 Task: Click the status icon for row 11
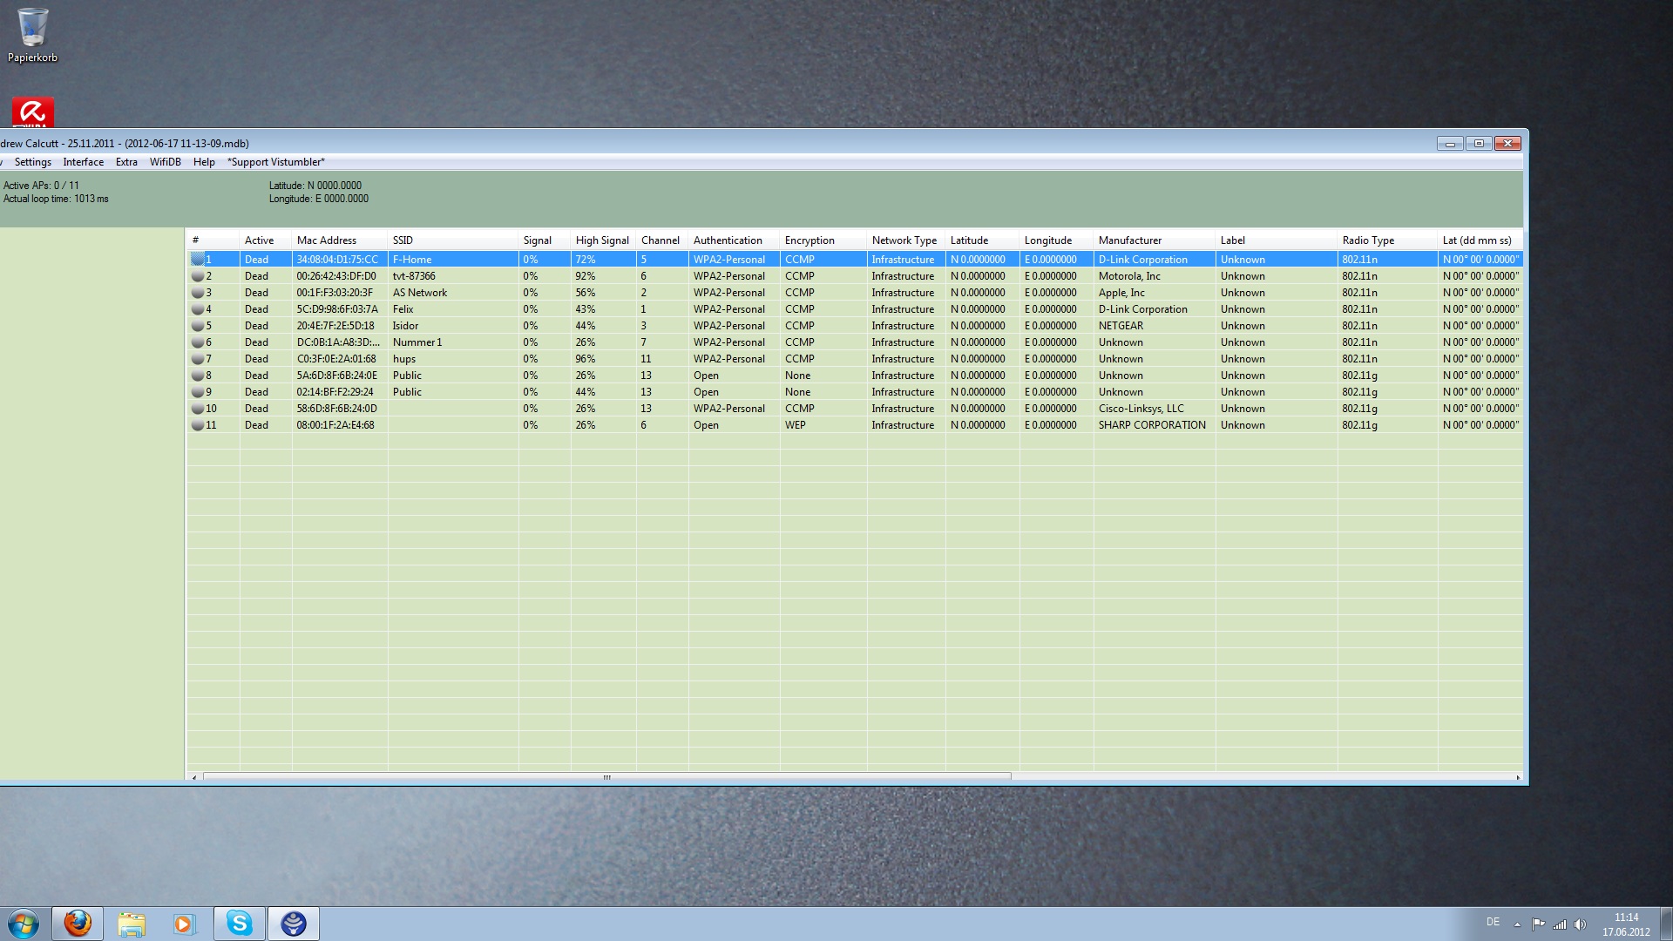198,425
